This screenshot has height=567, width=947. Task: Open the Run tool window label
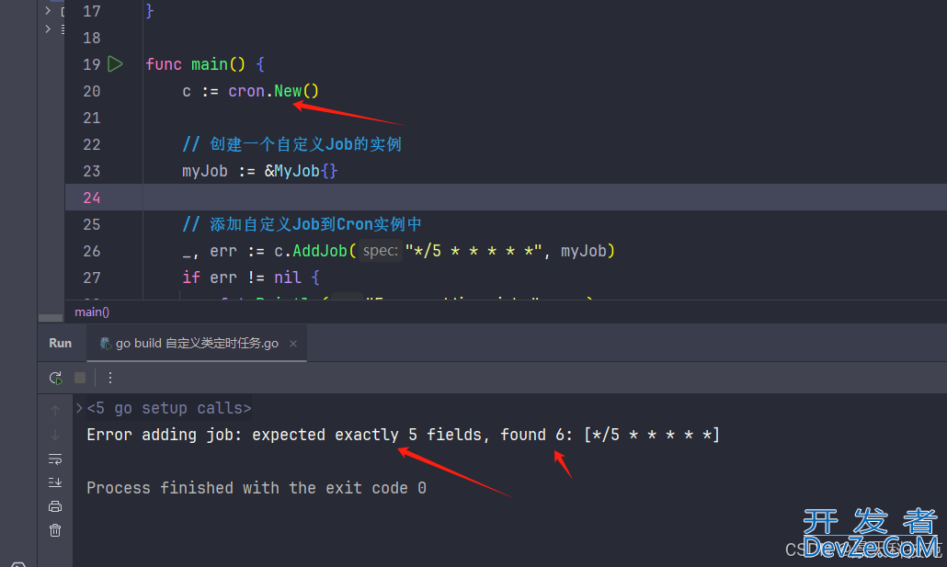click(x=61, y=343)
